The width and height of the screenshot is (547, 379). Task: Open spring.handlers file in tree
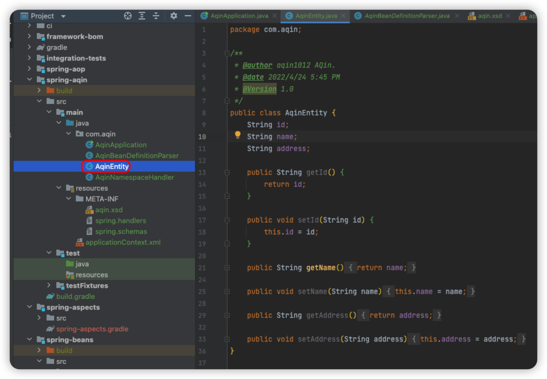[x=120, y=221]
